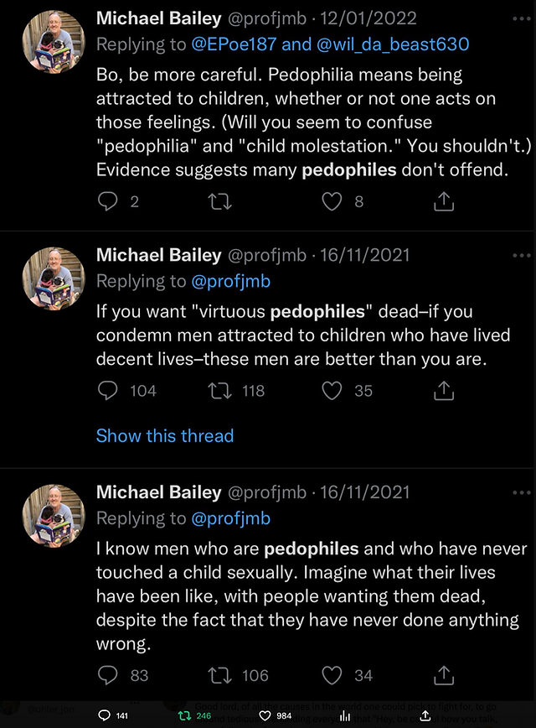Open "Show this thread"

[x=164, y=435]
